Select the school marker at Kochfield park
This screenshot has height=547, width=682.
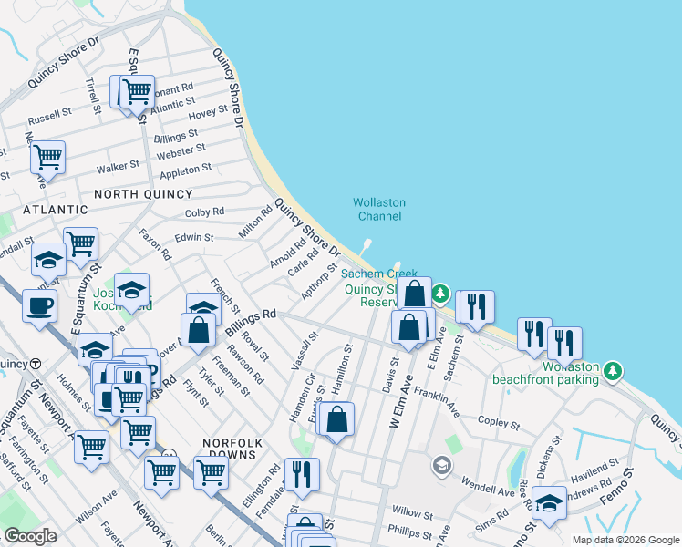click(132, 290)
